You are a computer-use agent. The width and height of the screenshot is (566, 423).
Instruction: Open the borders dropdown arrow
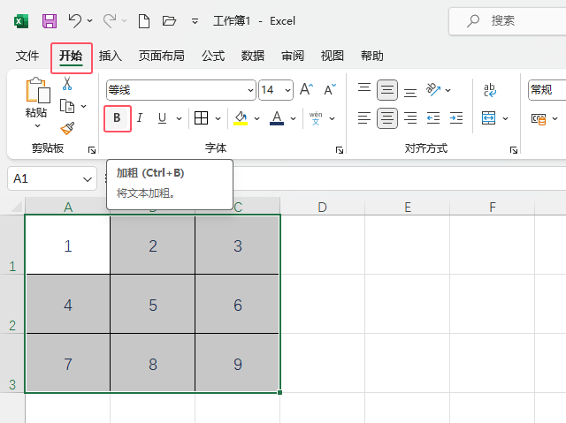tap(218, 118)
